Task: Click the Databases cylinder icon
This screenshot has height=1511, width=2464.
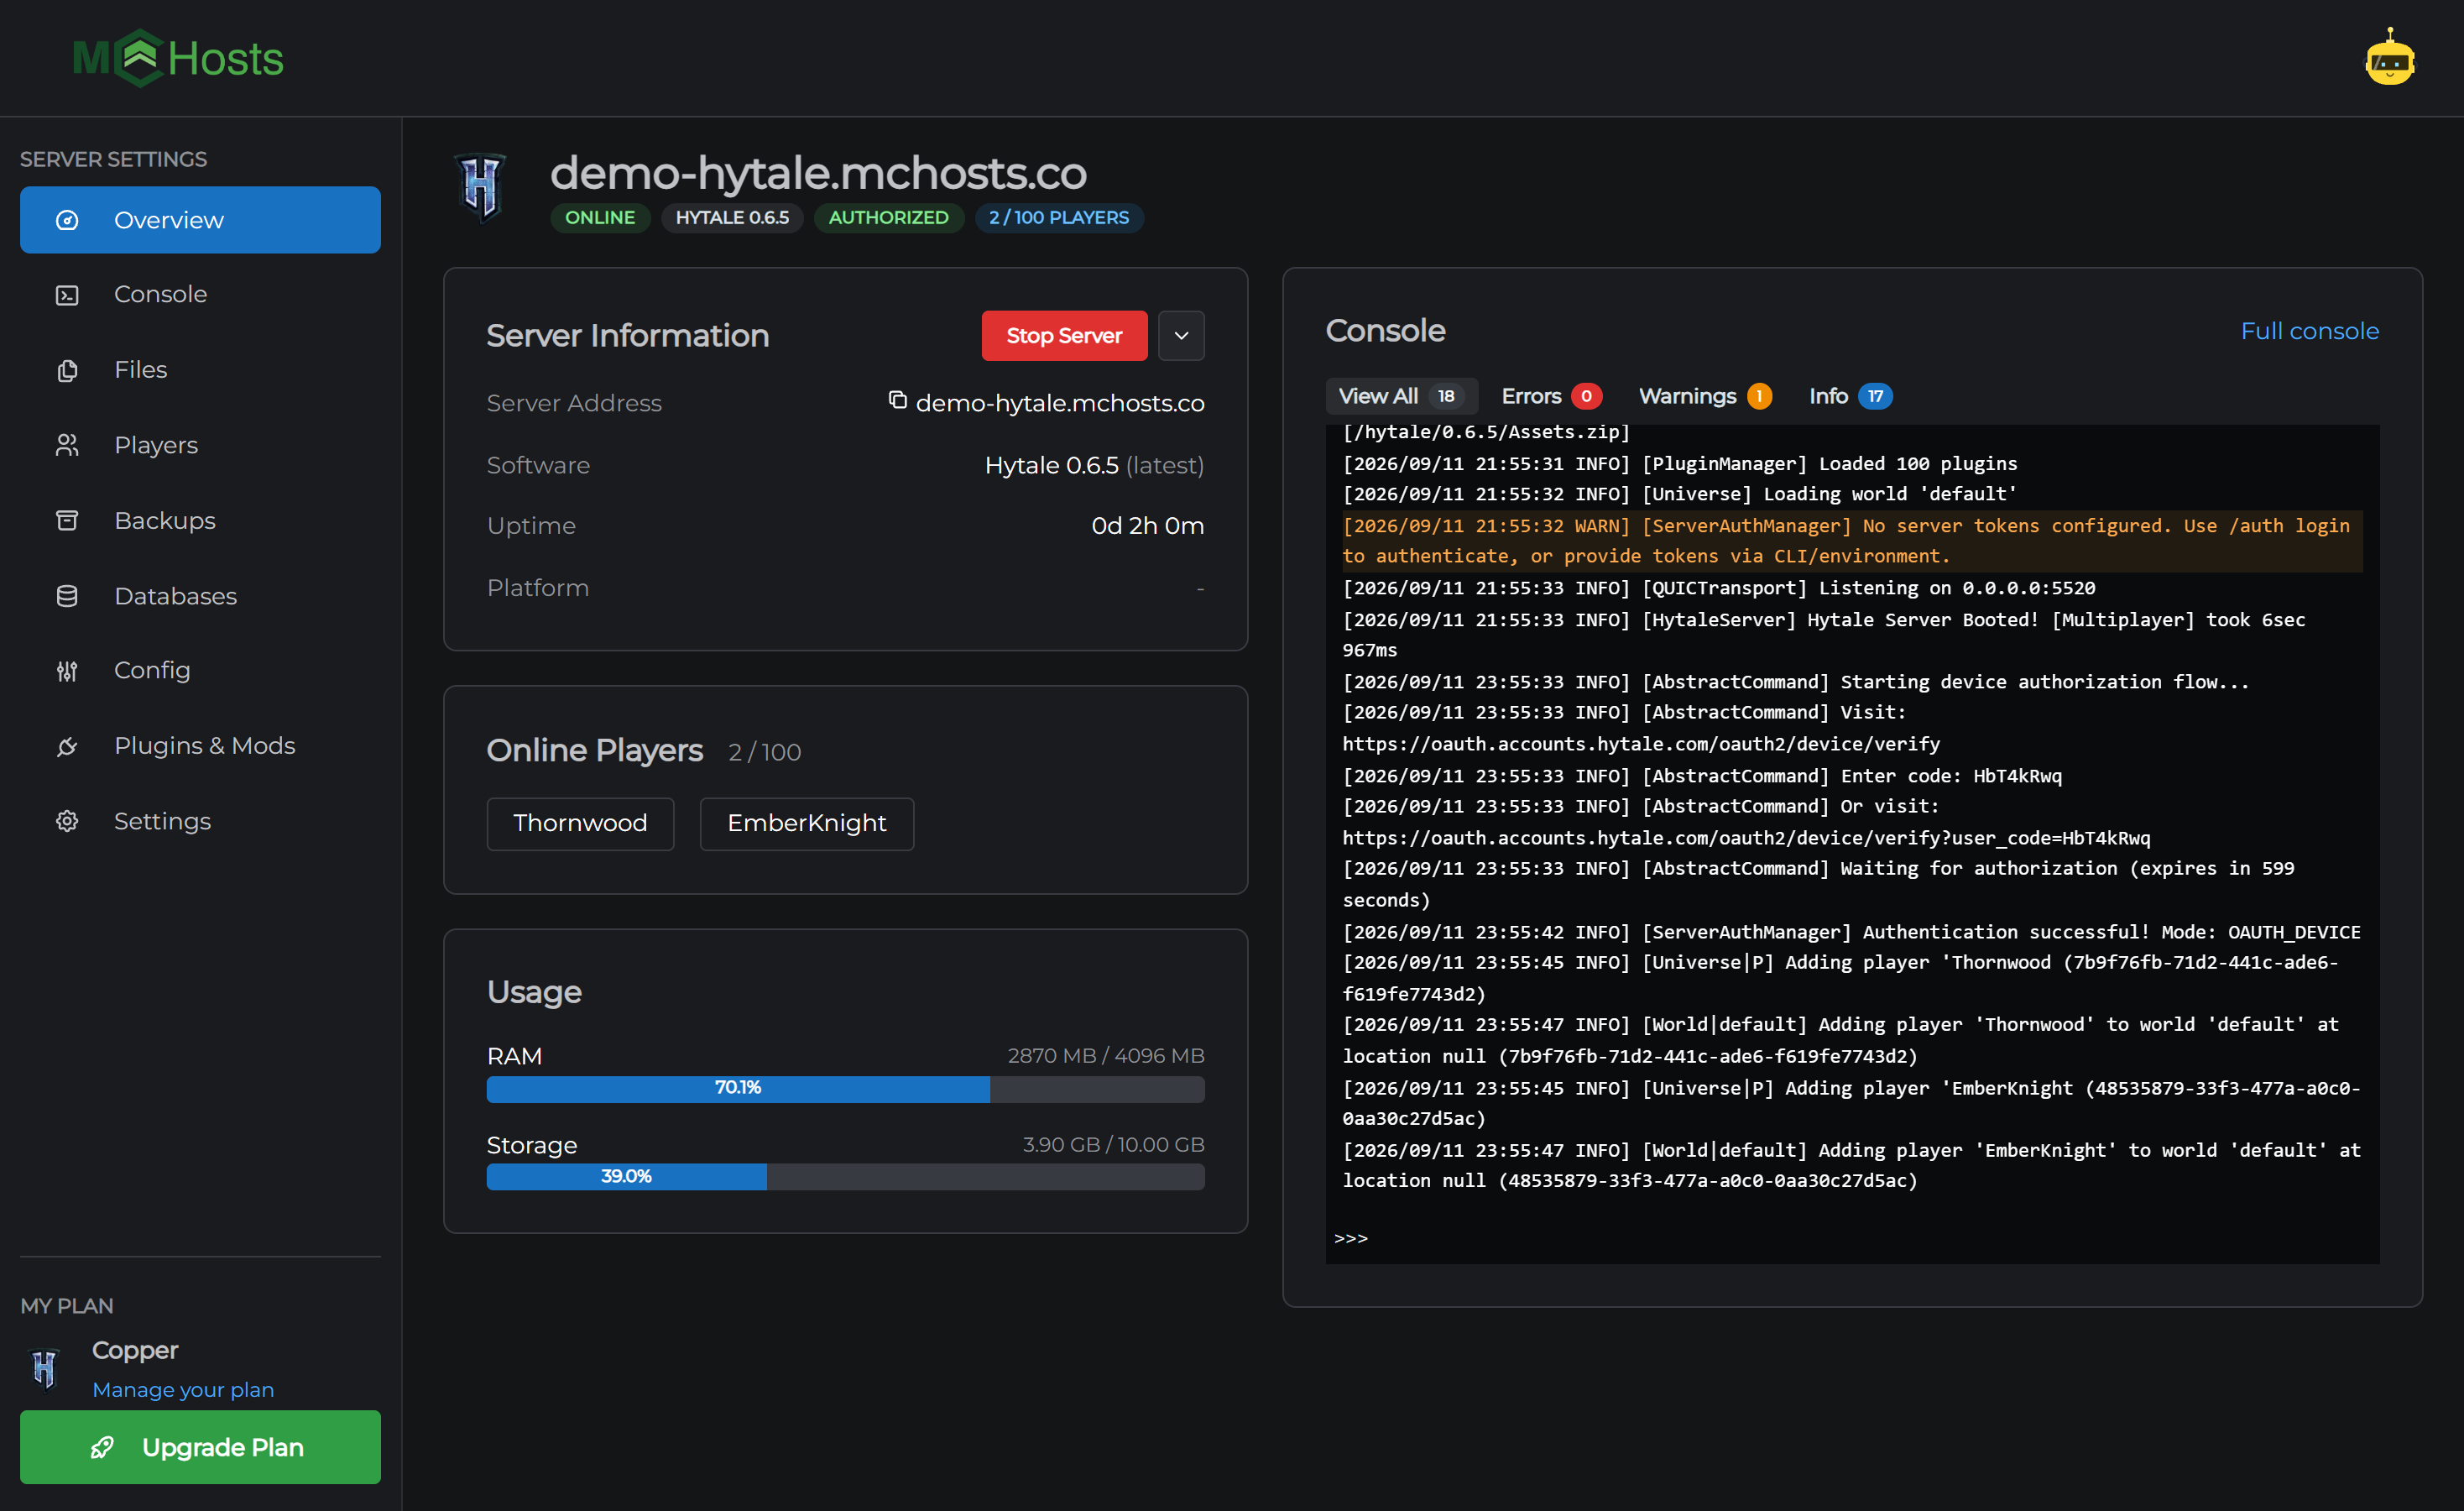Action: click(x=67, y=596)
